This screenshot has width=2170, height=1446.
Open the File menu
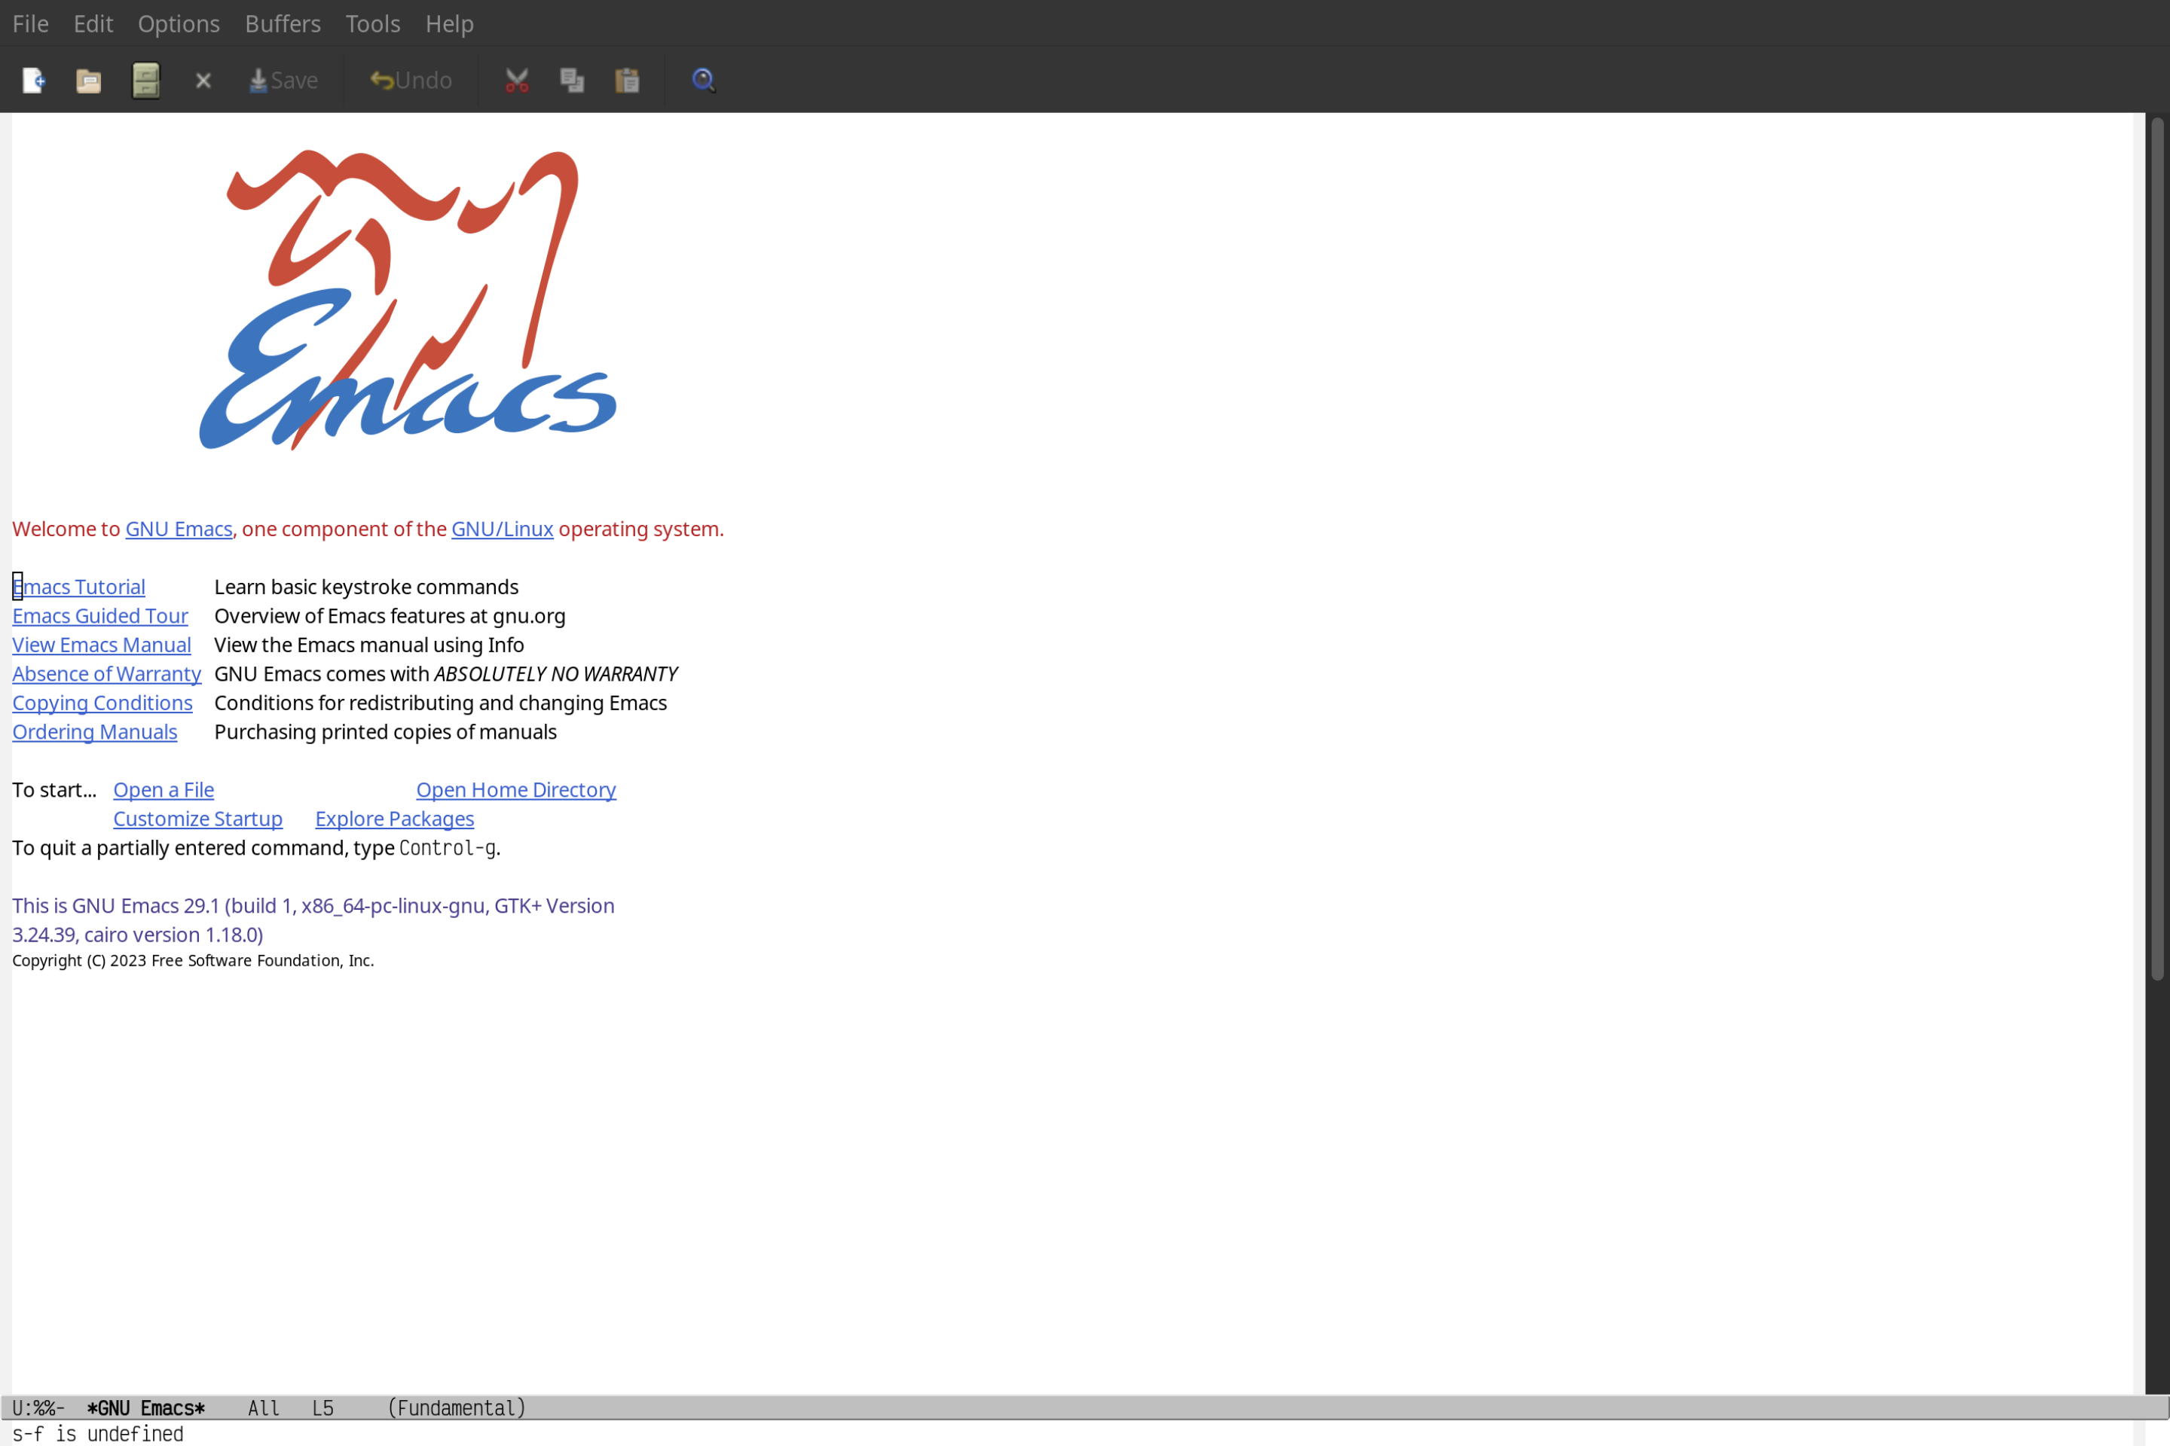(29, 23)
